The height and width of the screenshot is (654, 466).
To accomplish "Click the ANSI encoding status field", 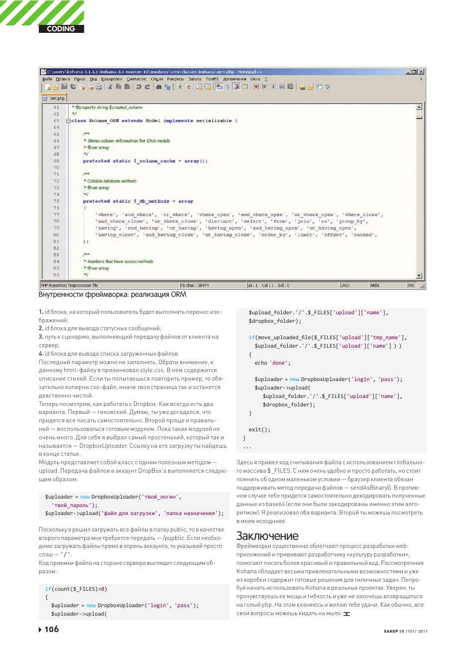I will (387, 285).
